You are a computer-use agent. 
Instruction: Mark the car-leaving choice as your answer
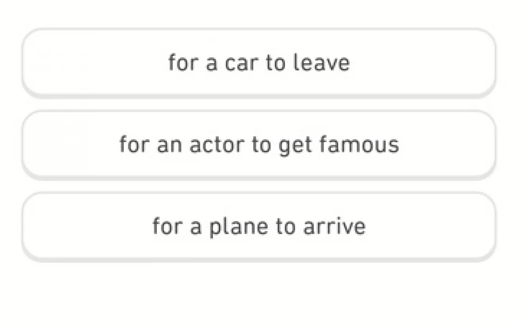click(x=259, y=62)
